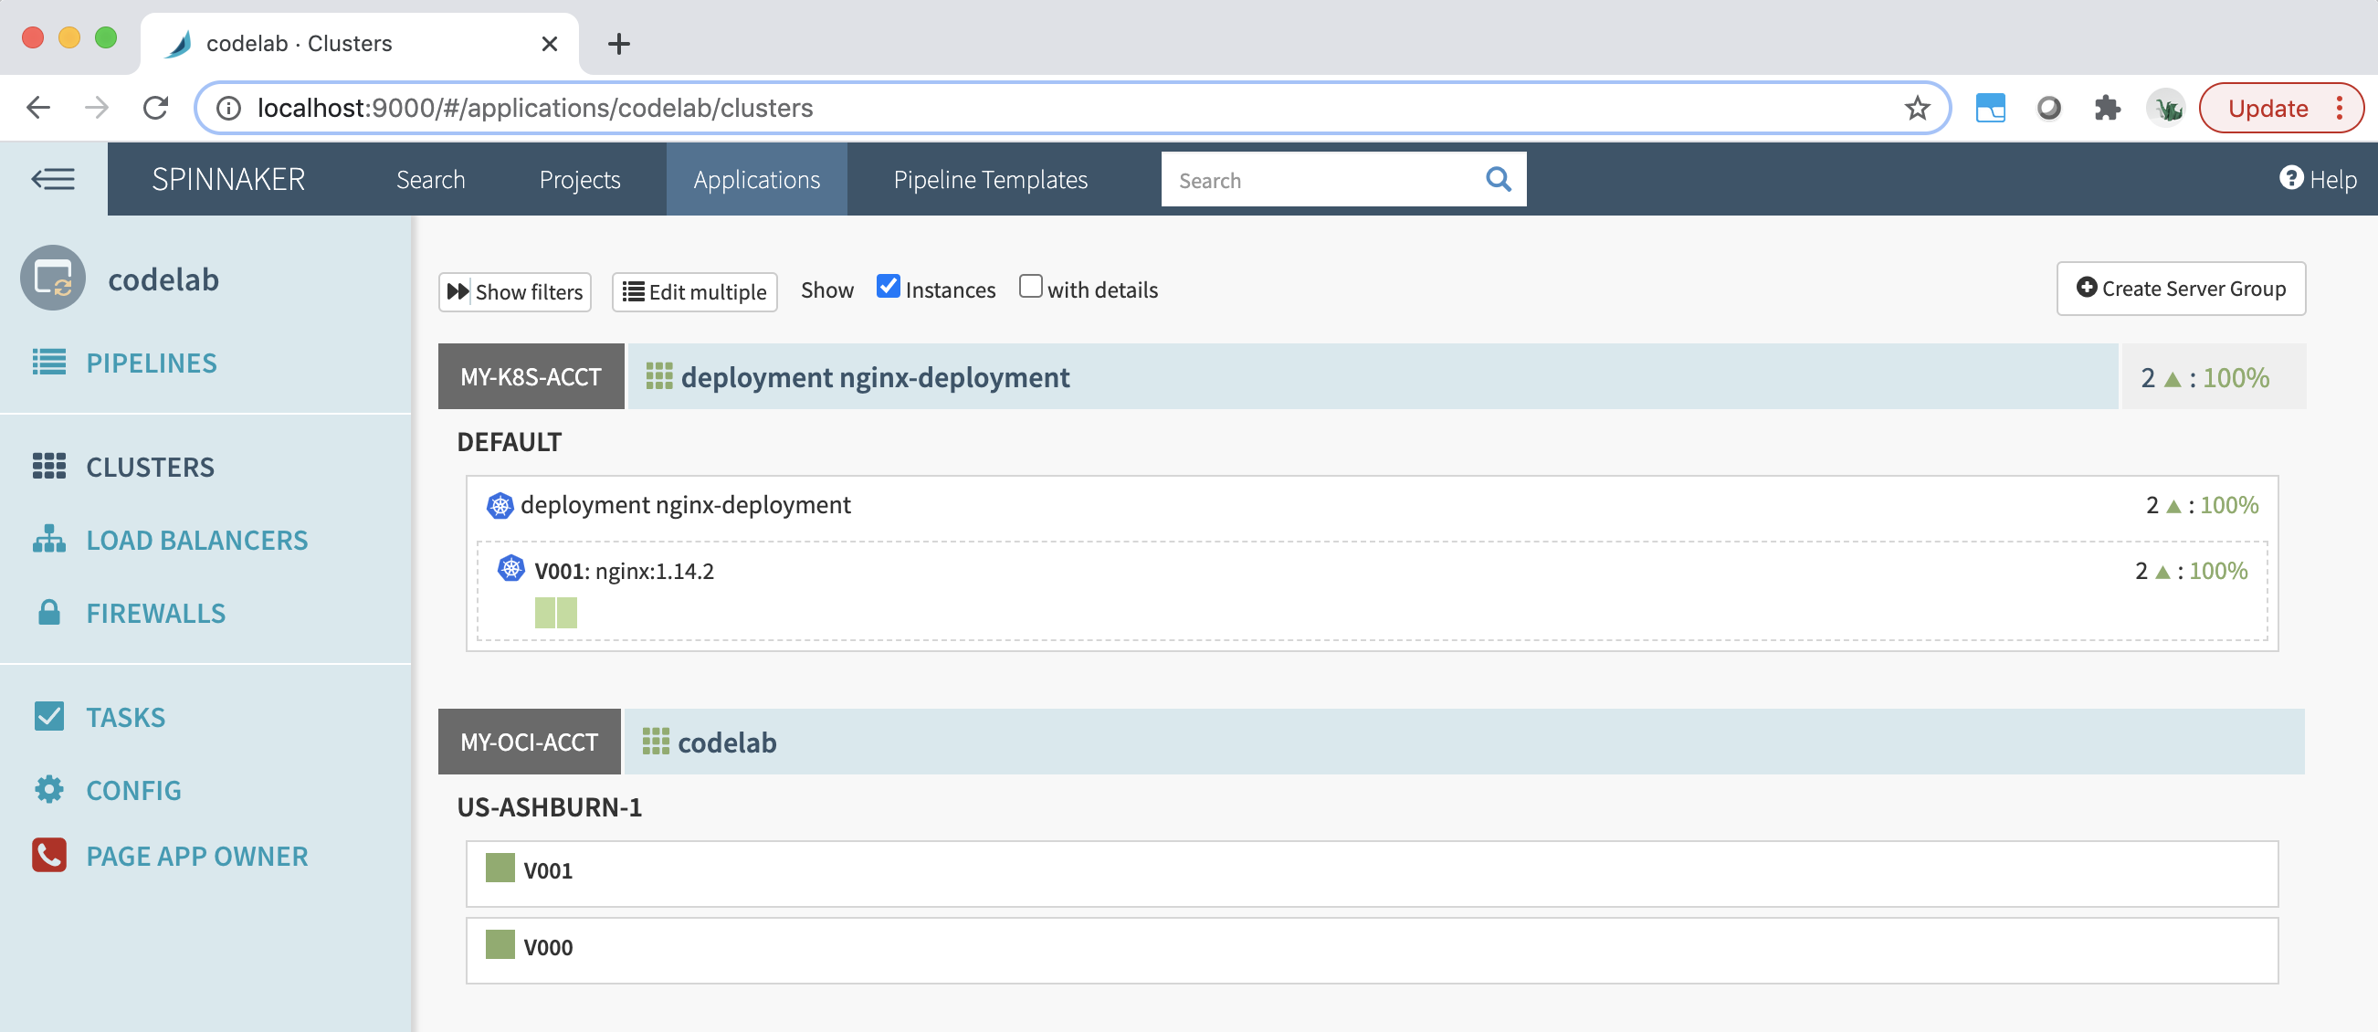
Task: Open Help with the question mark icon
Action: 2292,178
